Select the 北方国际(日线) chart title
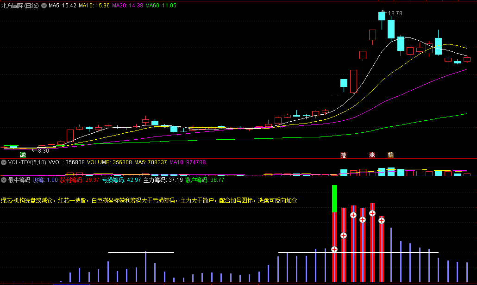The image size is (477, 285). [x=20, y=6]
